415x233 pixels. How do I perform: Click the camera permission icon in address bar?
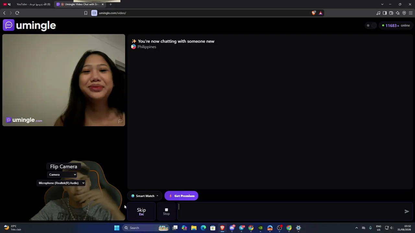pos(94,13)
